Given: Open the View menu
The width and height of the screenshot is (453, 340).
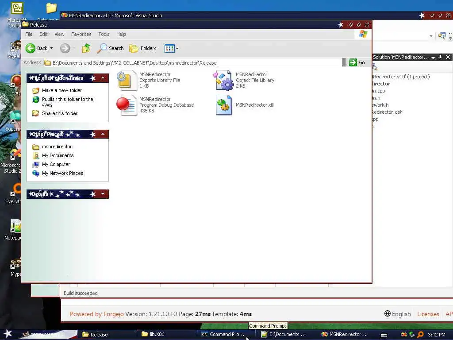Looking at the screenshot, I should pos(59,34).
